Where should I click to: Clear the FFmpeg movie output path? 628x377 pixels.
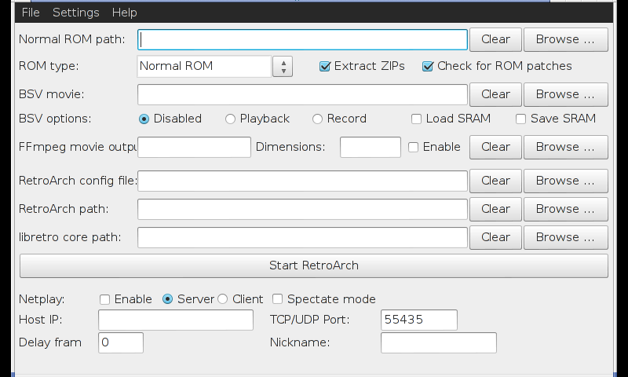(495, 147)
